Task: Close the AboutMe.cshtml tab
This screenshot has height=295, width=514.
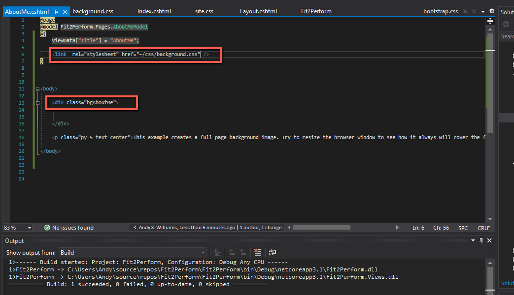Action: click(65, 12)
